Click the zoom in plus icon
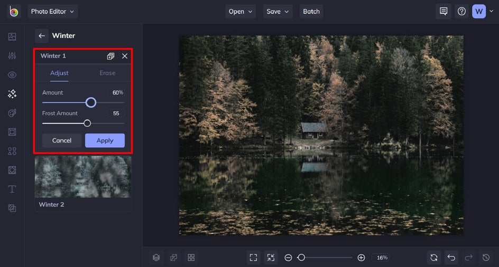This screenshot has width=499, height=267. tap(361, 258)
